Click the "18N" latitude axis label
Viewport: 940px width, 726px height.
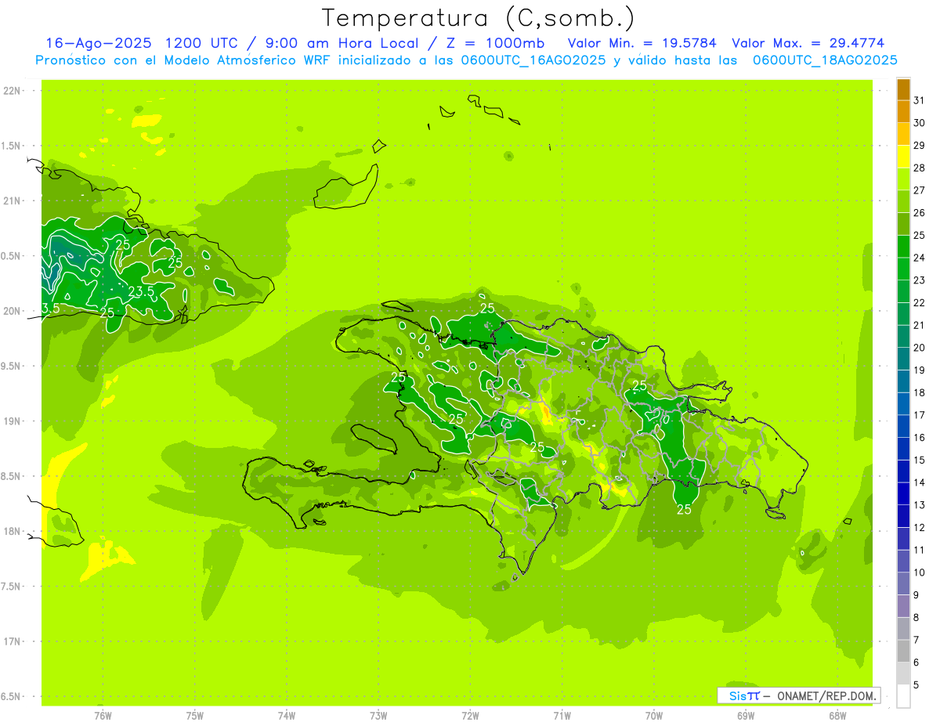(12, 531)
